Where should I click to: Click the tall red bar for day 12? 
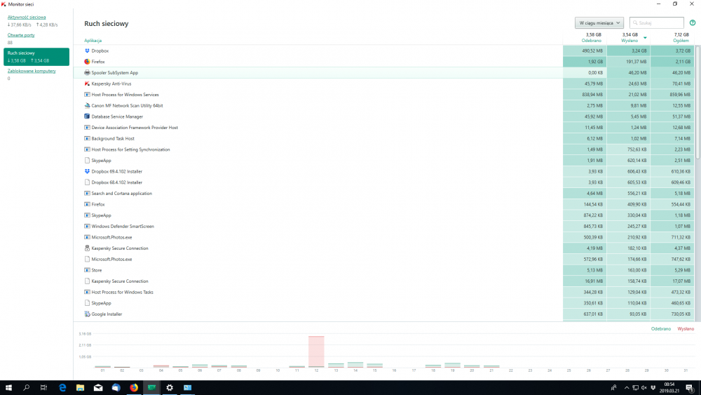pos(316,351)
